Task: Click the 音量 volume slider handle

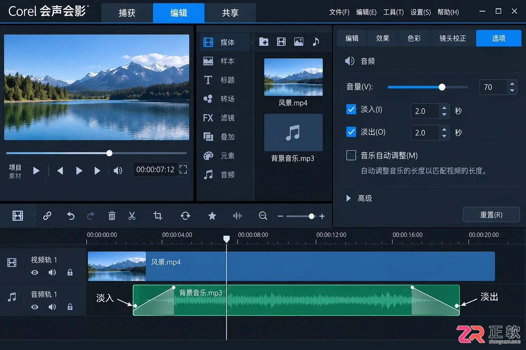Action: [x=442, y=87]
